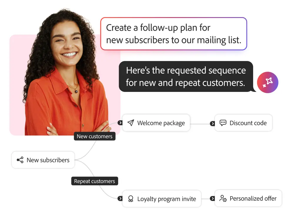Click the arrow connector before Discount code
294x221 pixels.
coord(212,123)
